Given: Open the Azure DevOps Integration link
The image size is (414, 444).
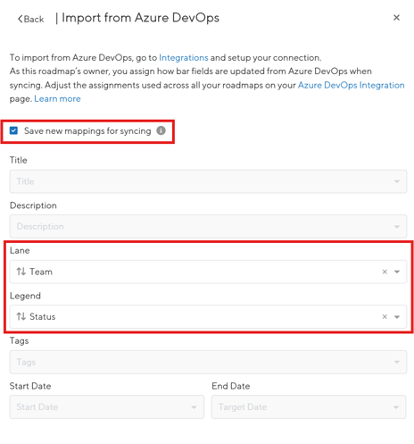Looking at the screenshot, I should (x=352, y=85).
